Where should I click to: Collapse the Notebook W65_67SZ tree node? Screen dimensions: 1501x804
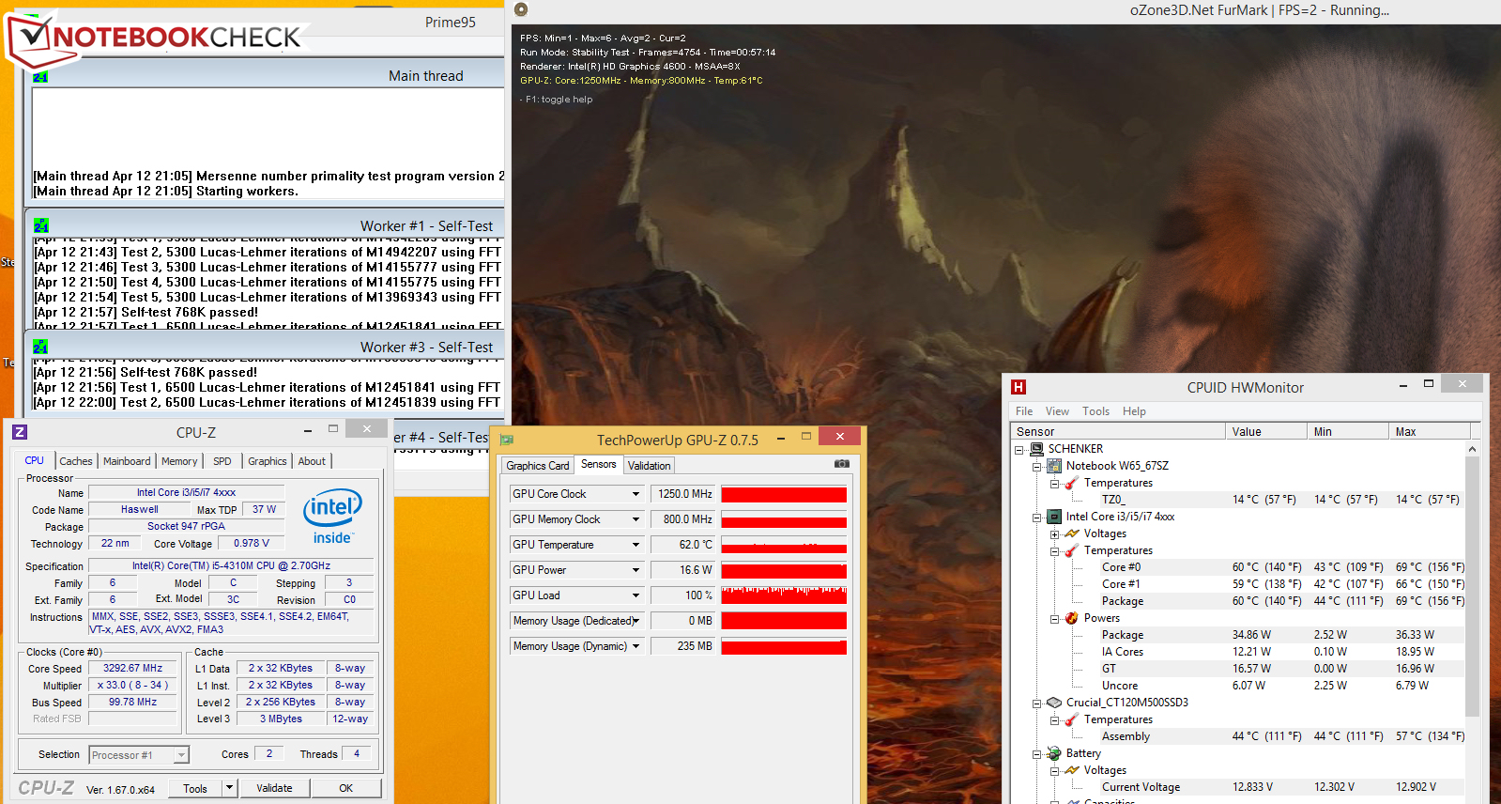click(1036, 467)
